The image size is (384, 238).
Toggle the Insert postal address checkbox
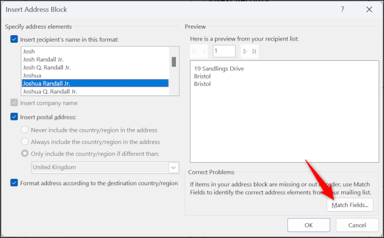[x=14, y=117]
